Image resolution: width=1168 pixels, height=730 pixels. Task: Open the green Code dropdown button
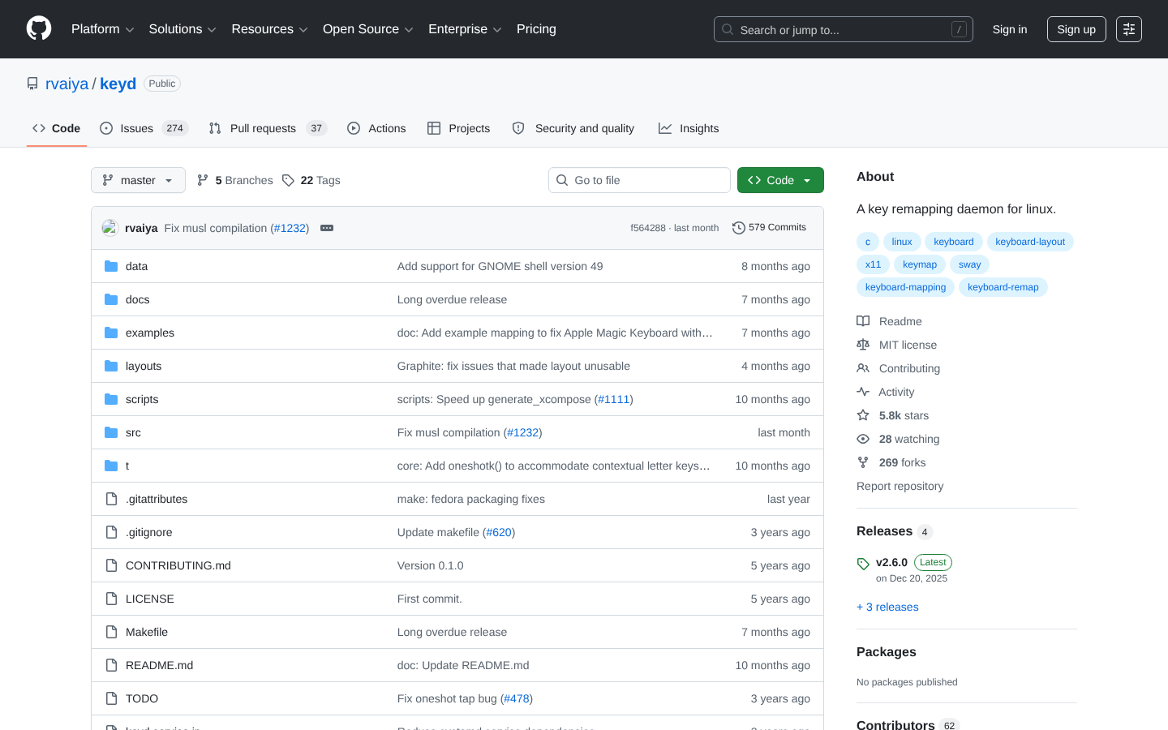click(780, 180)
